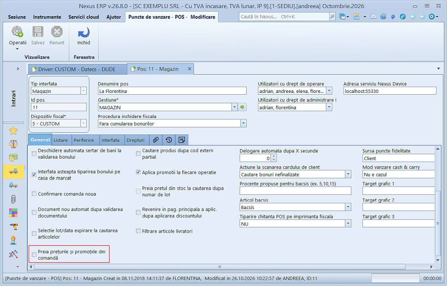Screen dimensions: 447x286
Task: Enable Deschidere automata sertar de bani checkbox
Action: point(34,154)
